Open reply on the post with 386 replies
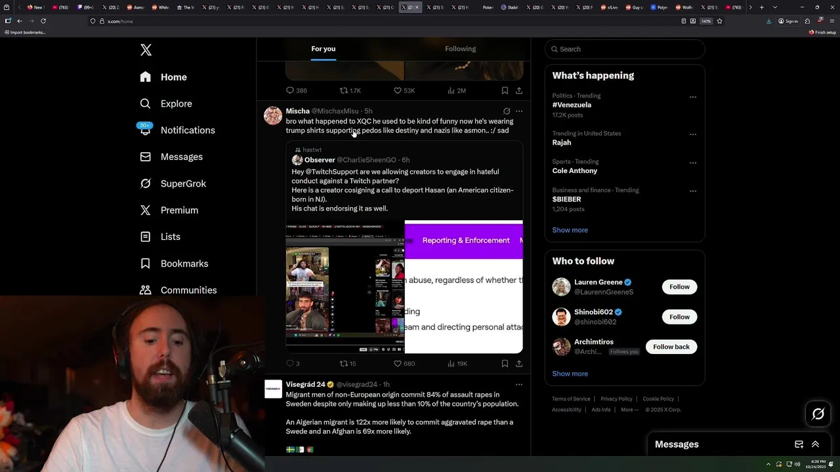 pos(296,90)
